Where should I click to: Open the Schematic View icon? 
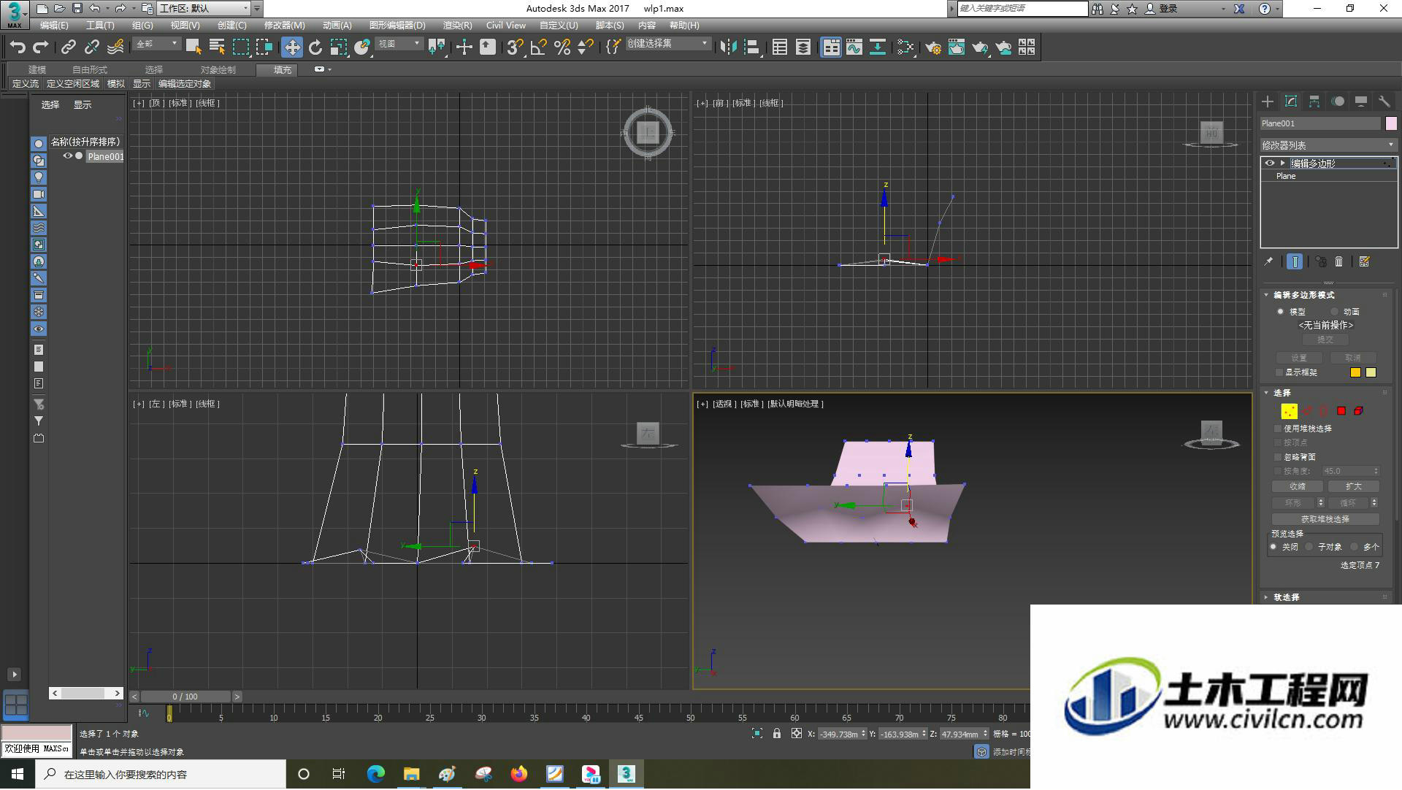point(878,47)
